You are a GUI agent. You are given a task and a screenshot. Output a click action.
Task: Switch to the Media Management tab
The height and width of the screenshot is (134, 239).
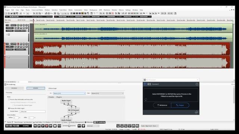(76, 122)
